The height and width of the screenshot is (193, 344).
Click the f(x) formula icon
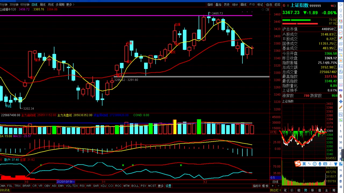[341, 72]
